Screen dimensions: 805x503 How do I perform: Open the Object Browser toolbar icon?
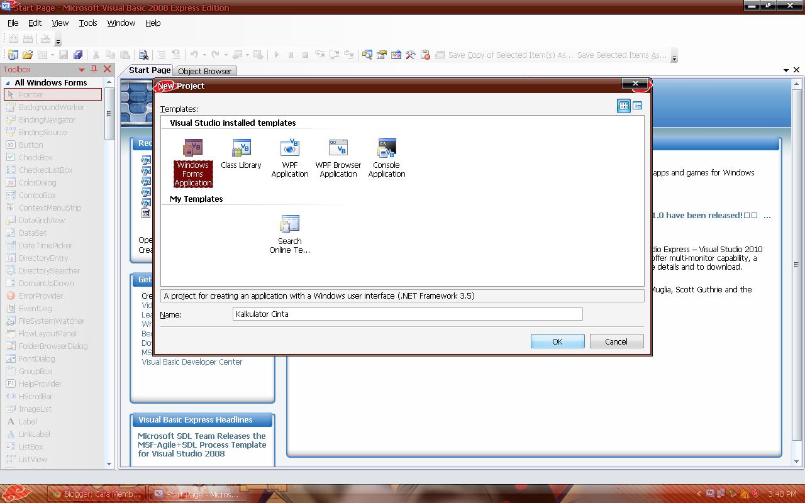click(x=396, y=55)
